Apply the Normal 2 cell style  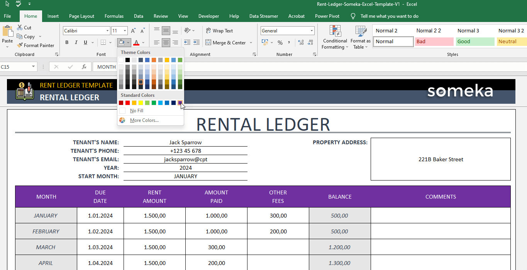(x=393, y=30)
